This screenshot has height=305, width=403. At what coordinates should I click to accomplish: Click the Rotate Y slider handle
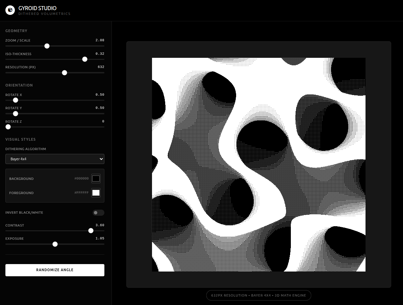pos(15,114)
